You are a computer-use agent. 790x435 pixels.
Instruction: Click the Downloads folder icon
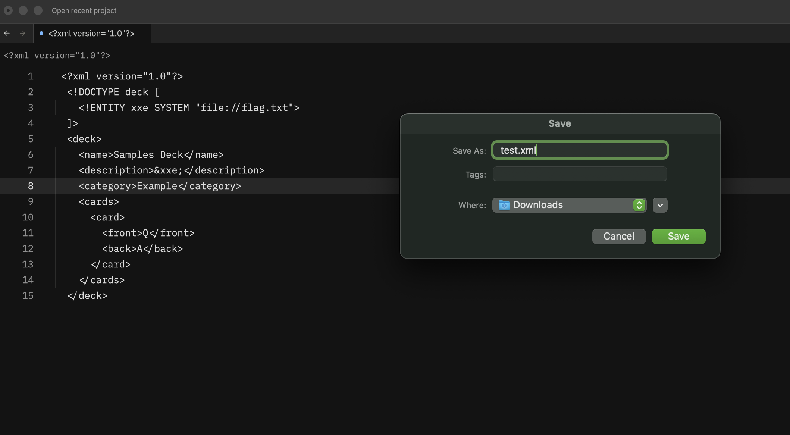[x=504, y=205]
